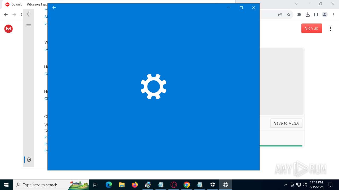Open the volume speaker icon in tray
Image resolution: width=339 pixels, height=190 pixels.
point(305,185)
